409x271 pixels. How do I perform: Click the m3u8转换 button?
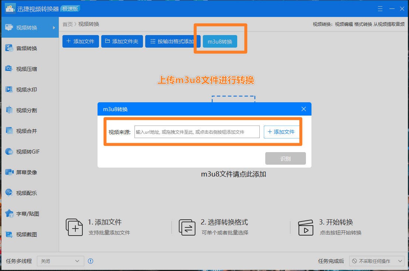220,41
